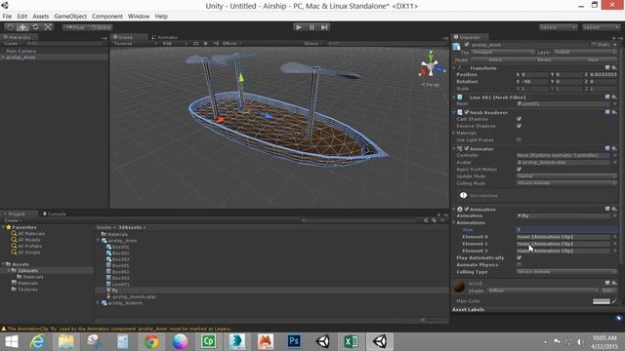Open Element 1 object picker circle

(x=614, y=244)
